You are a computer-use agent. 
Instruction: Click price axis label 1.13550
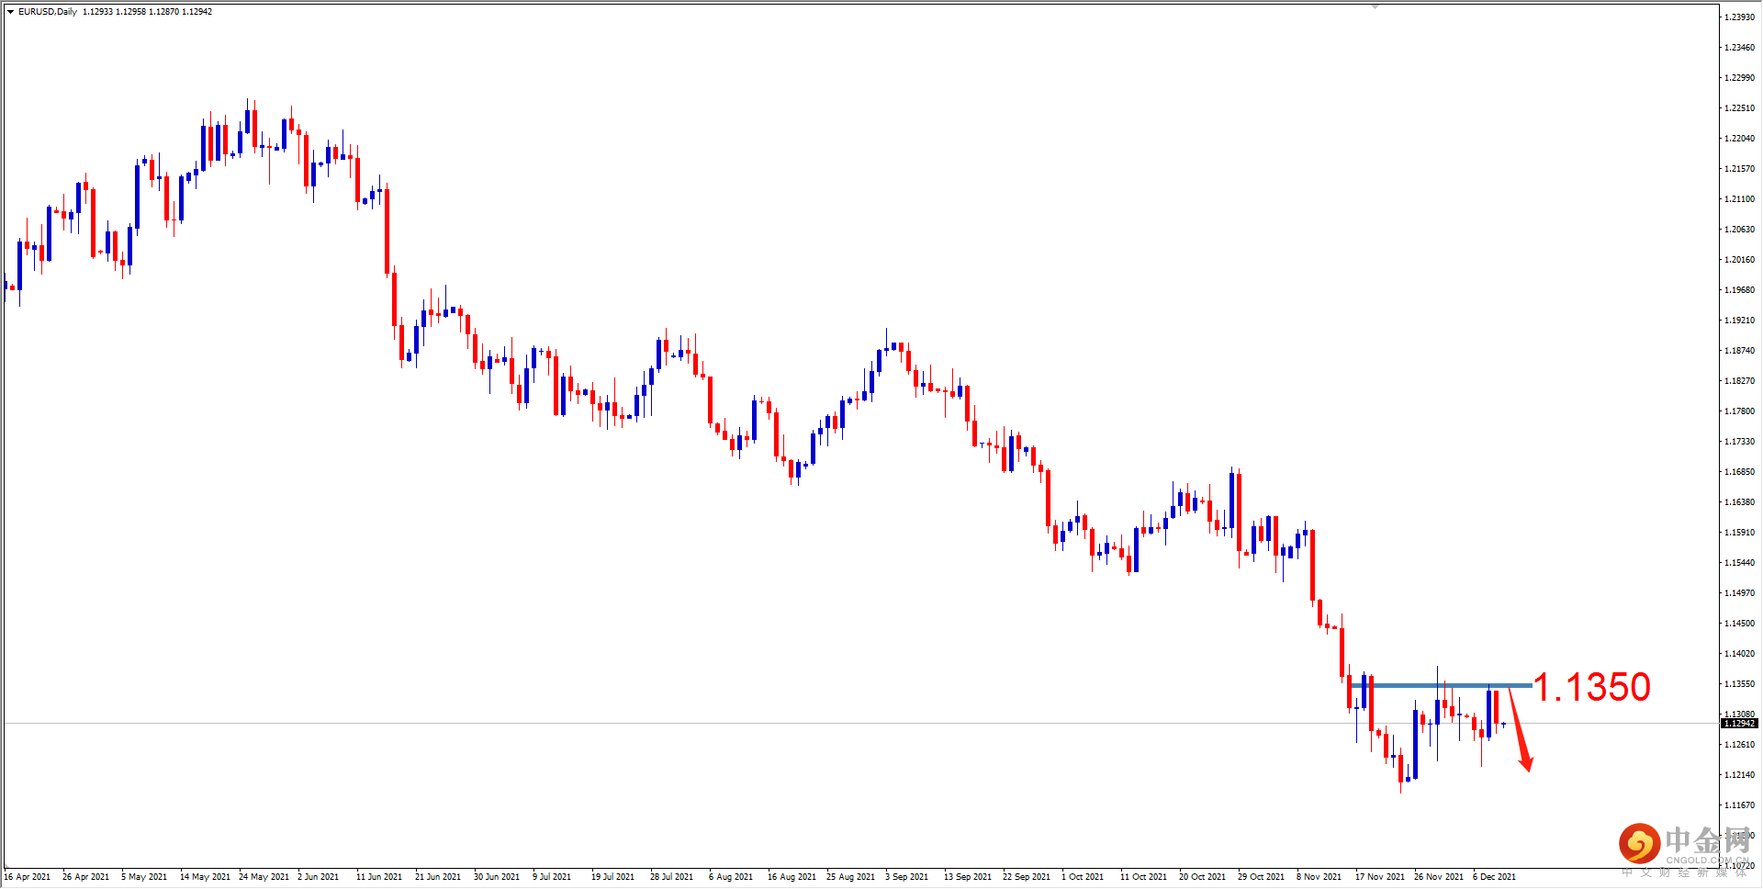pos(1739,684)
